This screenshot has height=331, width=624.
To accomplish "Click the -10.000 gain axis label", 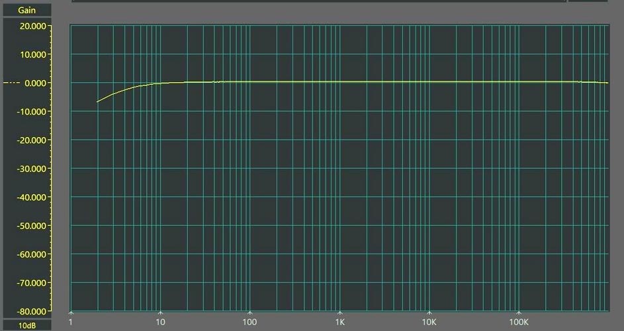I will point(32,111).
